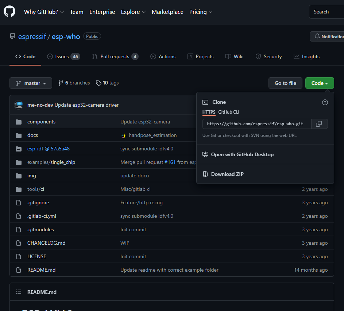Click the clone help question mark icon

pyautogui.click(x=325, y=102)
